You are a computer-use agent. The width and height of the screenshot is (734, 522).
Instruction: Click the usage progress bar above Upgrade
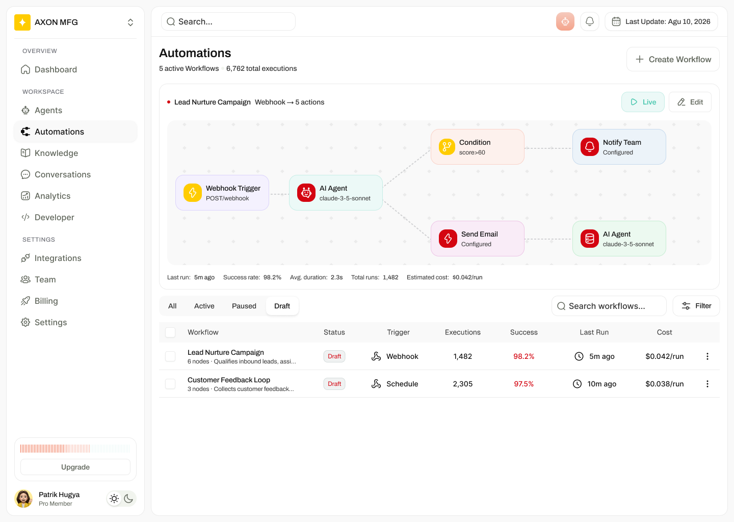[x=75, y=449]
